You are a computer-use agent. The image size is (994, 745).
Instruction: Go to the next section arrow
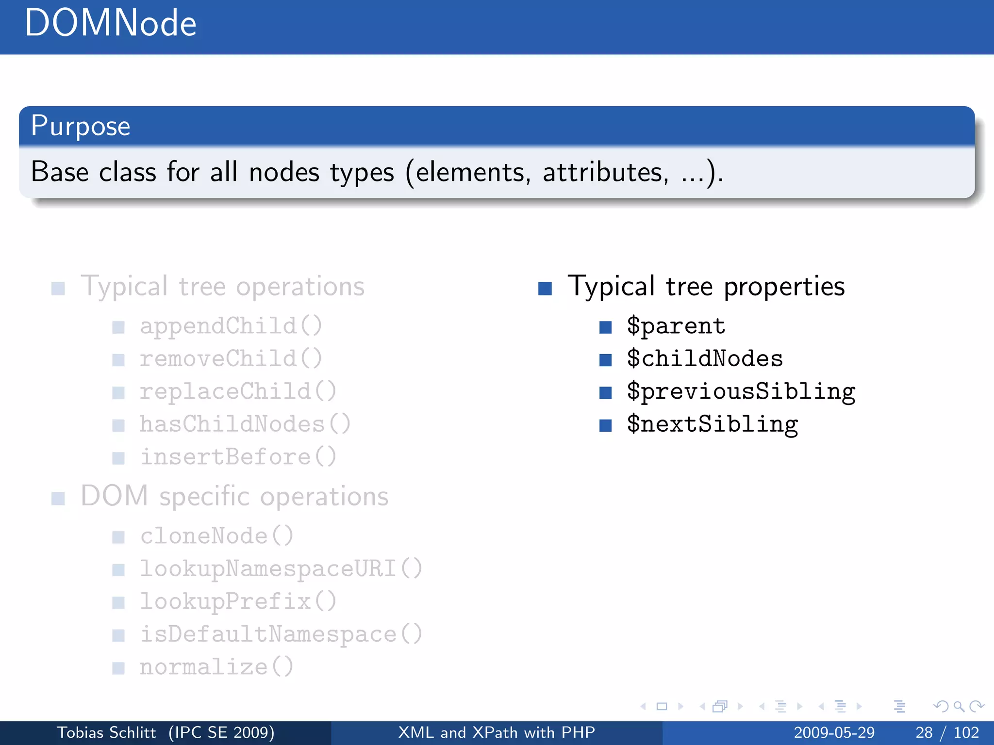click(x=860, y=707)
